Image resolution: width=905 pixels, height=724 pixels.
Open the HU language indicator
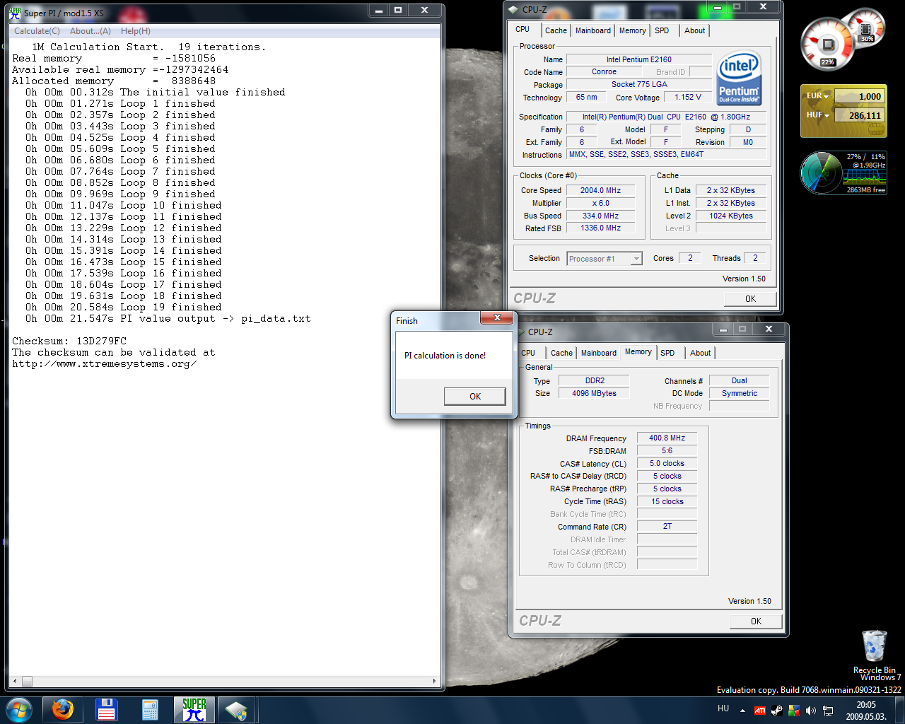click(723, 708)
